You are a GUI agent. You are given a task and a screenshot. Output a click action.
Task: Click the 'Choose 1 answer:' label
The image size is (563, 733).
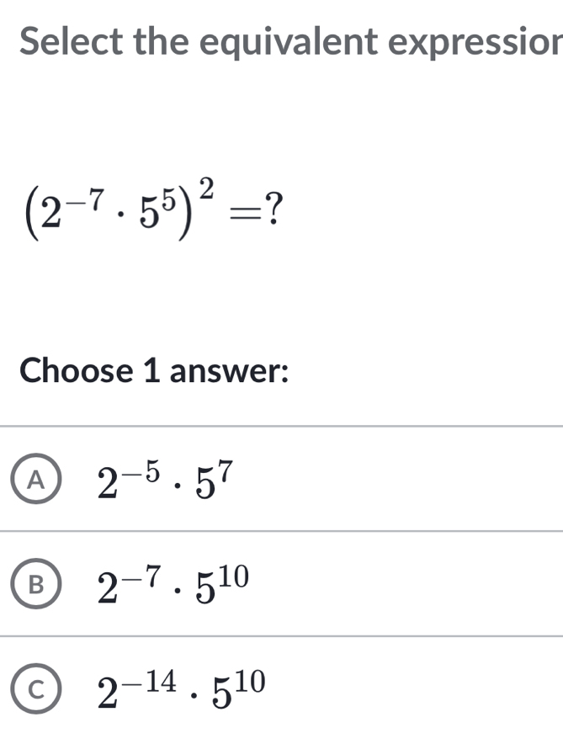coord(156,371)
